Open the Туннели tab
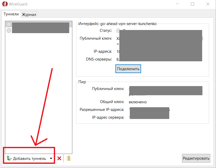This screenshot has width=216, height=168. pos(11,14)
